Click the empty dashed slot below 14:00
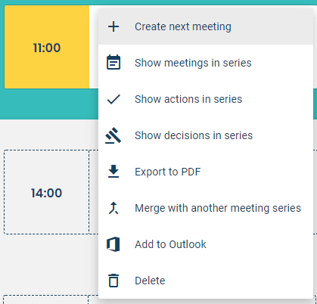The width and height of the screenshot is (317, 304). (x=46, y=299)
